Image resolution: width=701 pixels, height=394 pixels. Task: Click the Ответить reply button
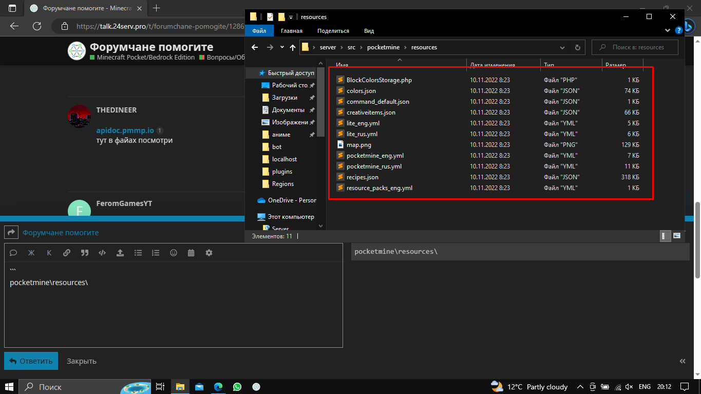pyautogui.click(x=31, y=361)
